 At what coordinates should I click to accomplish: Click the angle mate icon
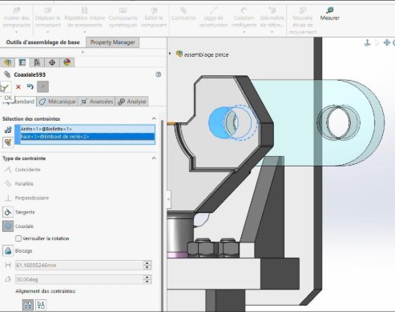pos(8,279)
